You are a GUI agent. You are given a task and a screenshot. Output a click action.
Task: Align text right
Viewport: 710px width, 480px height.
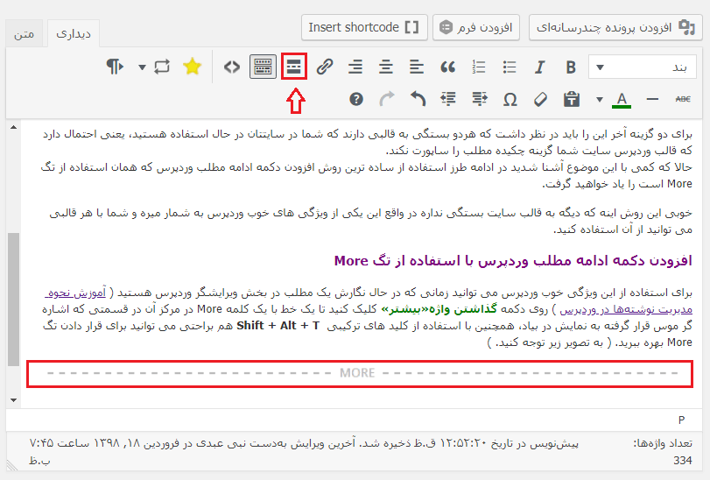[x=355, y=67]
